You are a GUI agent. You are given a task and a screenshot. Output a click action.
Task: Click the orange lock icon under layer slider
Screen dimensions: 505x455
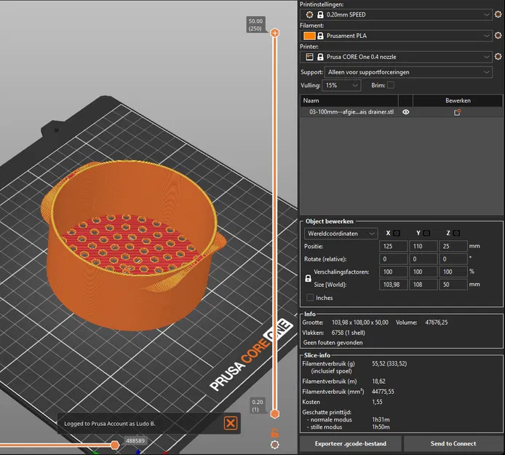point(274,432)
